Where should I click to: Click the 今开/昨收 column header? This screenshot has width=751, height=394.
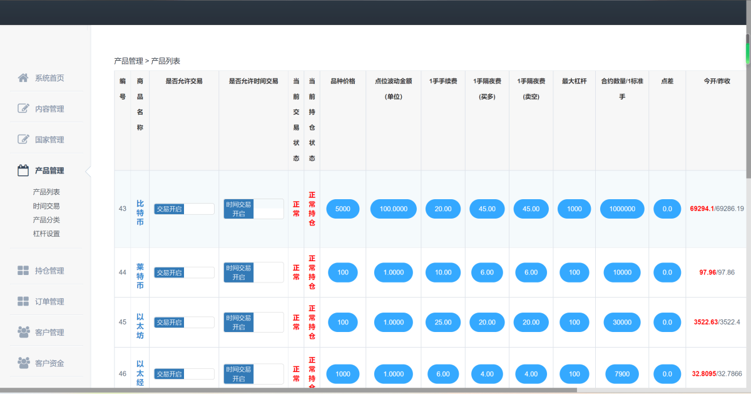(717, 81)
